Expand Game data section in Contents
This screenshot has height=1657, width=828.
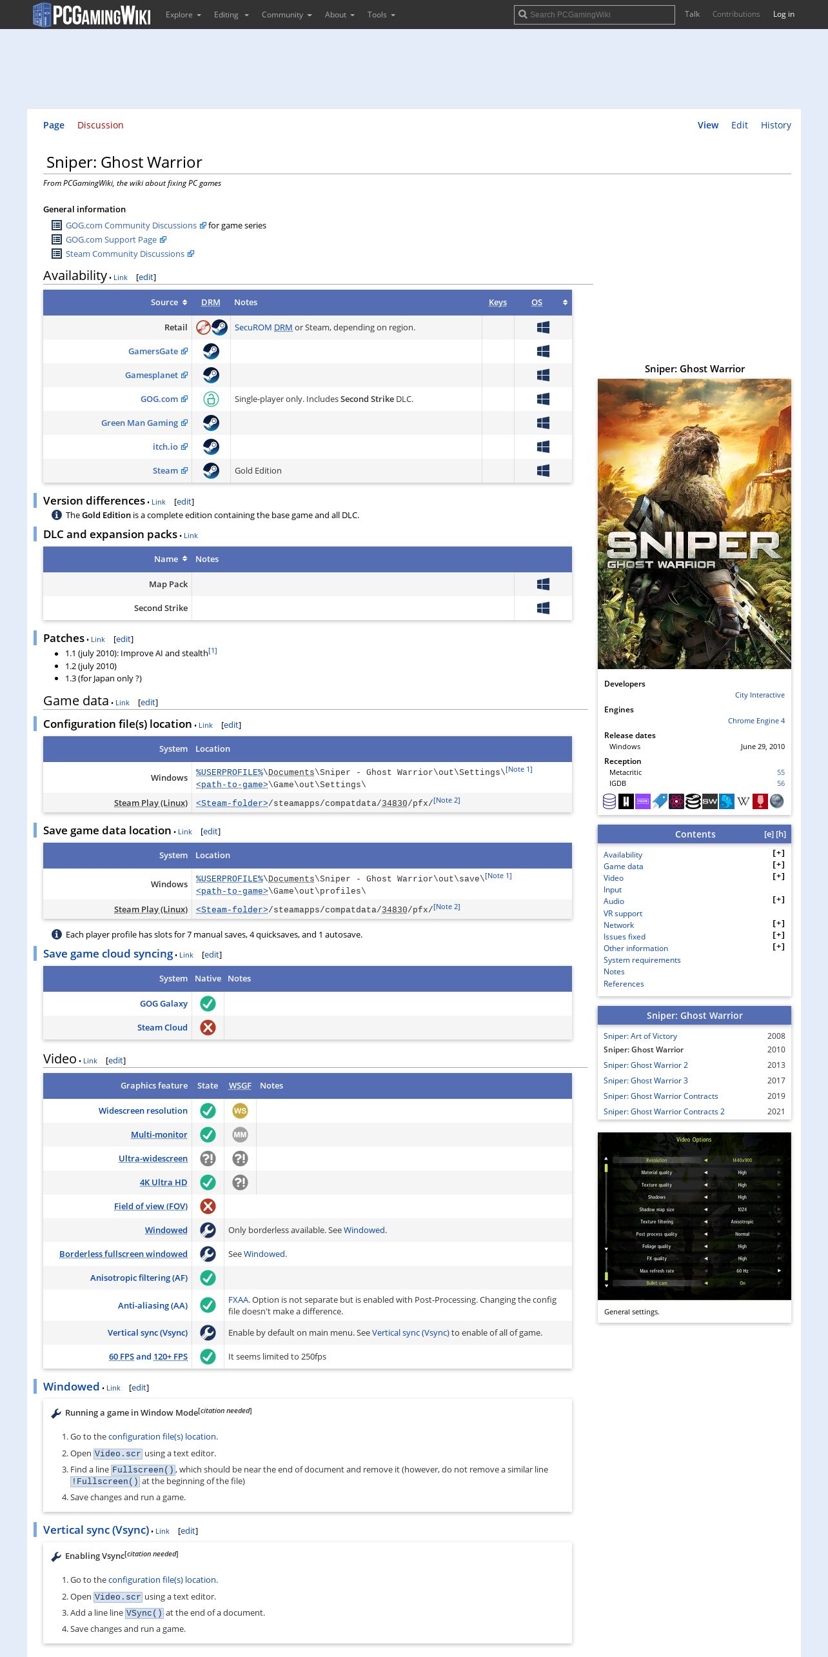(778, 865)
